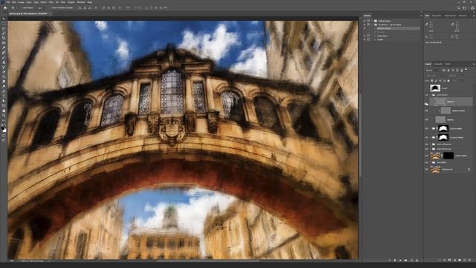
Task: Click the Share icon at top right
Action: (x=472, y=8)
